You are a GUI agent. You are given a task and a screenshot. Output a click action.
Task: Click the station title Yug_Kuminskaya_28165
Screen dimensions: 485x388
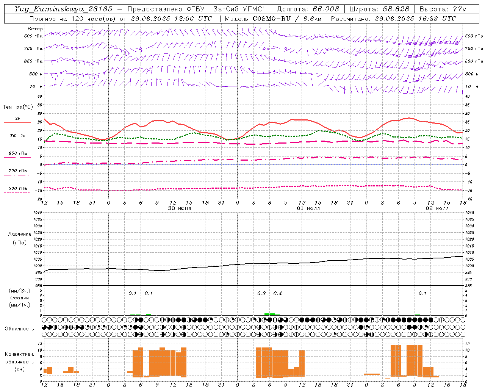(63, 9)
